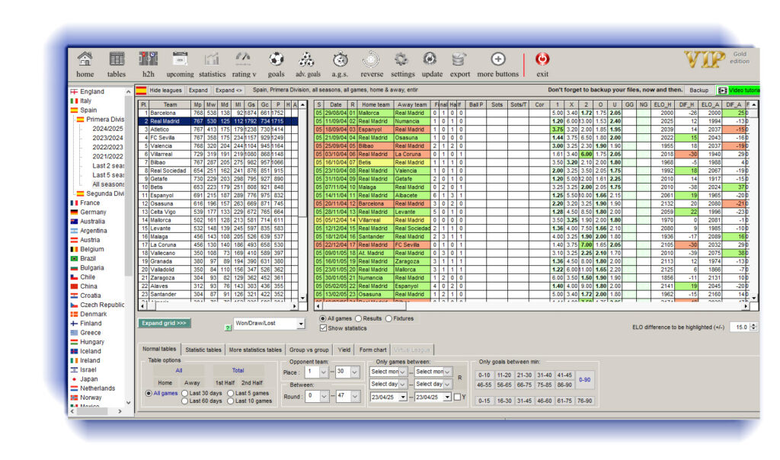
Task: Open the a.g.s. stopwatch icon
Action: [x=340, y=59]
